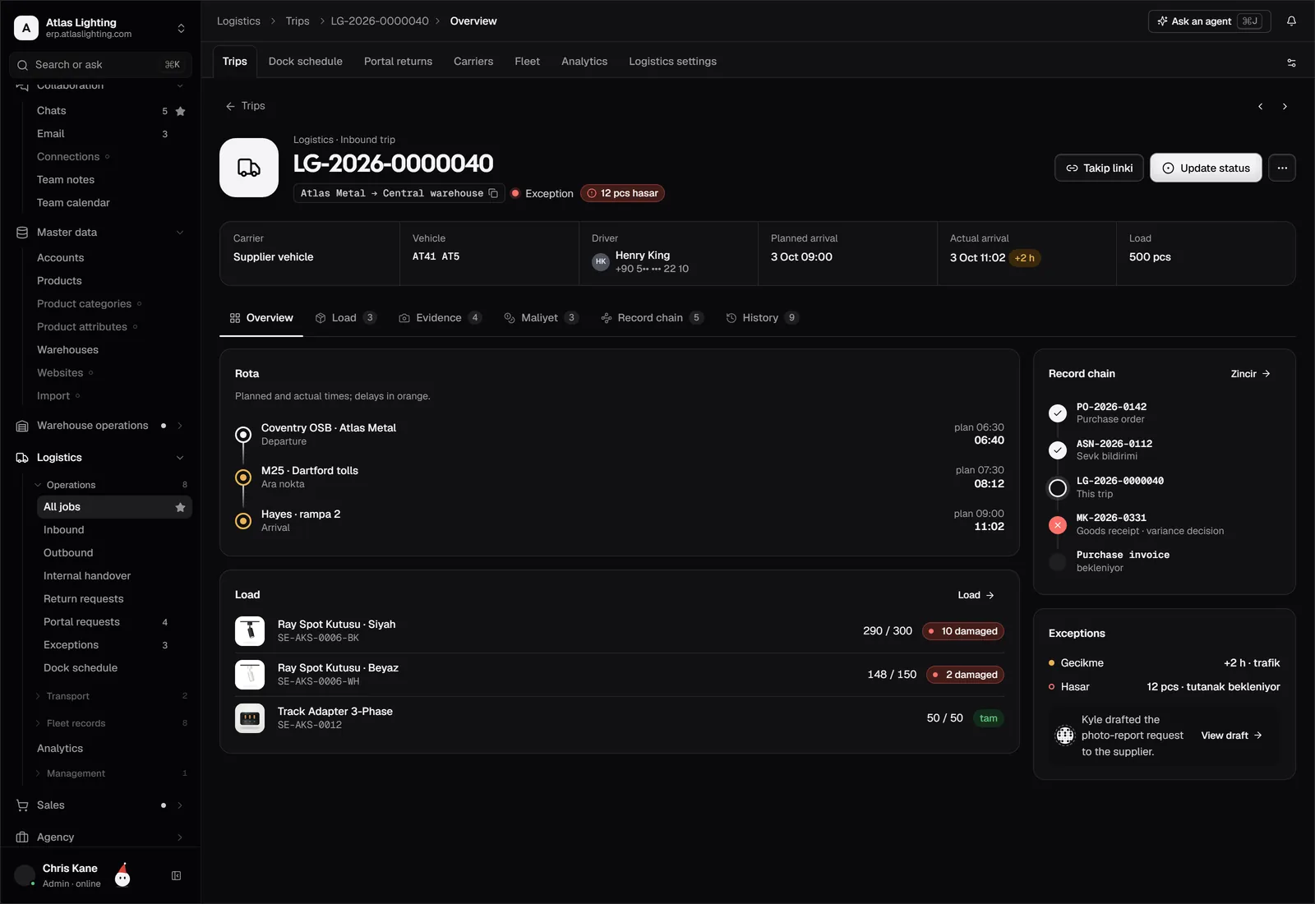The height and width of the screenshot is (904, 1315).
Task: Open view settings sliders icon
Action: (1291, 62)
